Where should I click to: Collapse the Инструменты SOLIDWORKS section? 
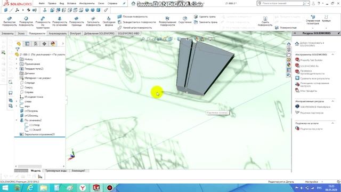click(332, 54)
